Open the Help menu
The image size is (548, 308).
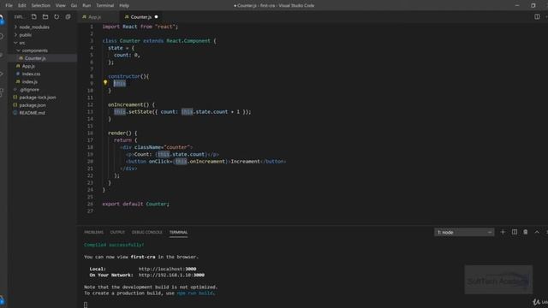point(124,6)
